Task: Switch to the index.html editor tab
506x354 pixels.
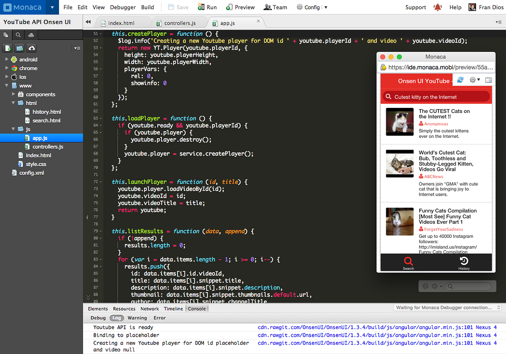Action: 121,23
